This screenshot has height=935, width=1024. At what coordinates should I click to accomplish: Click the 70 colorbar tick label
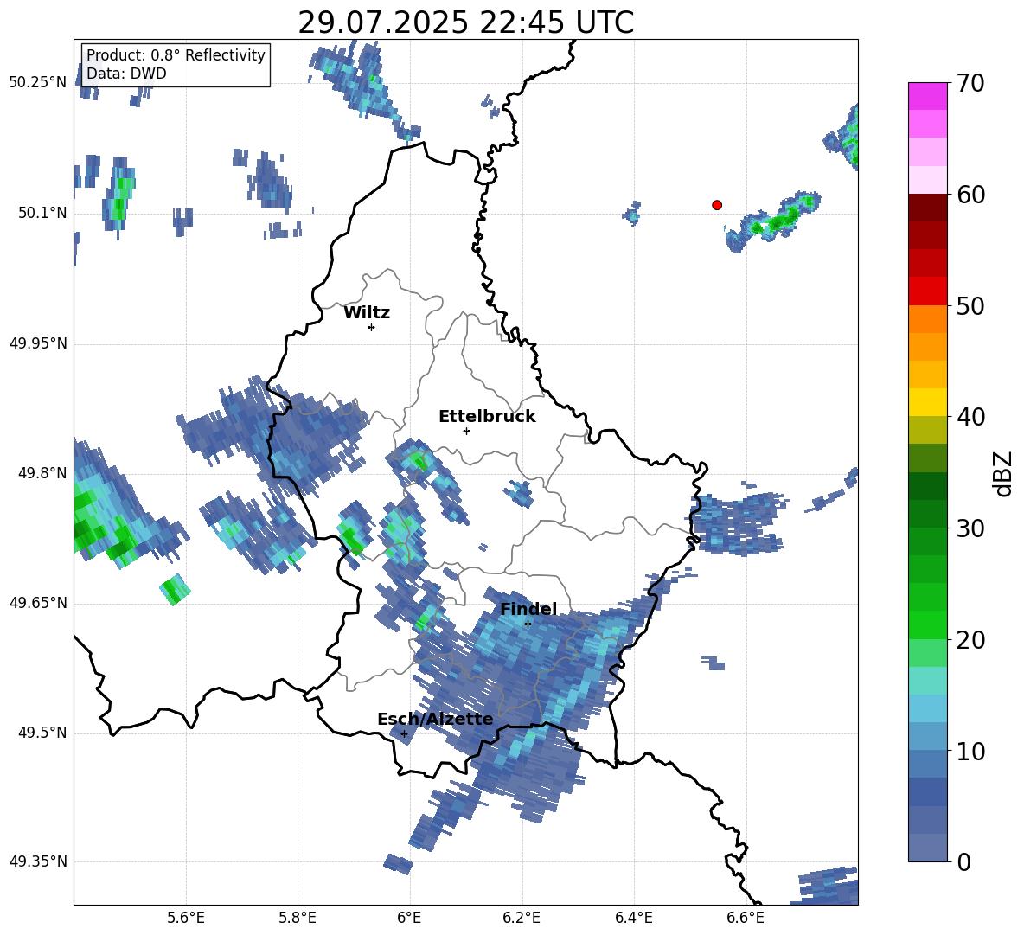tap(970, 83)
